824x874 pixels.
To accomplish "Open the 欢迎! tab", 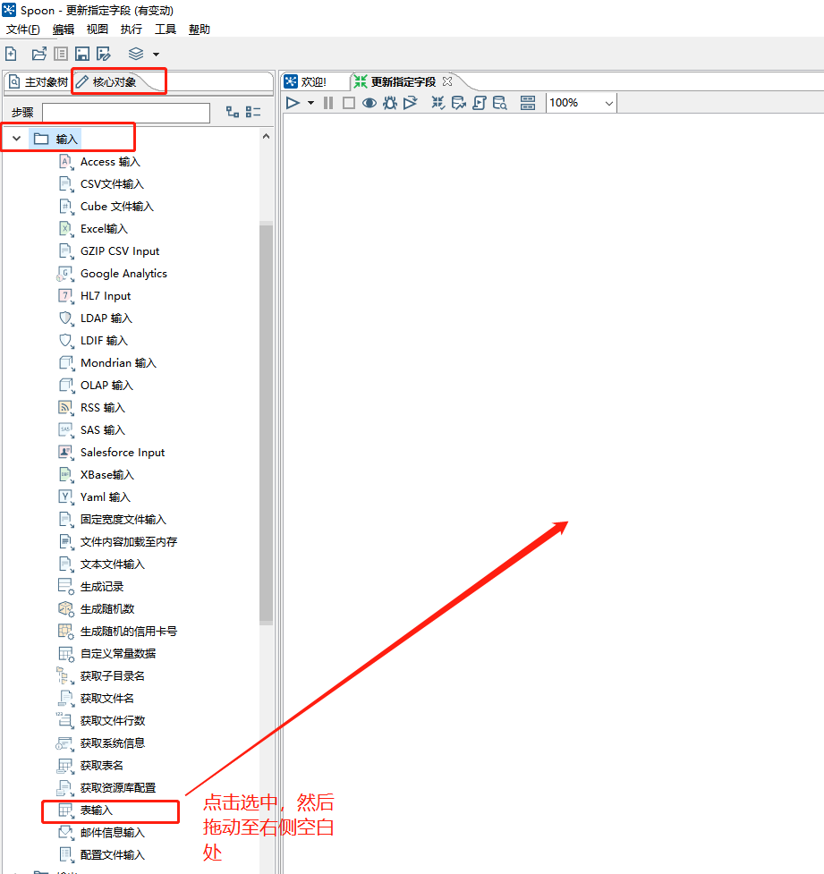I will (305, 82).
